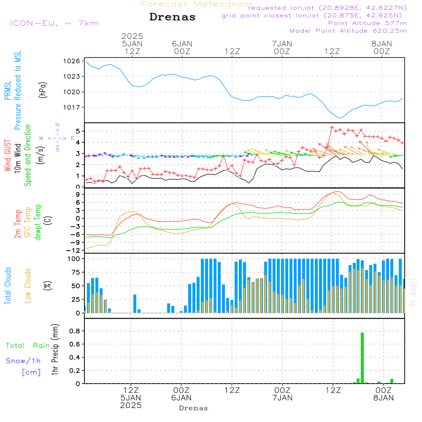Click the '(%)' cloud unit label
This screenshot has height=422, width=422.
(x=48, y=286)
